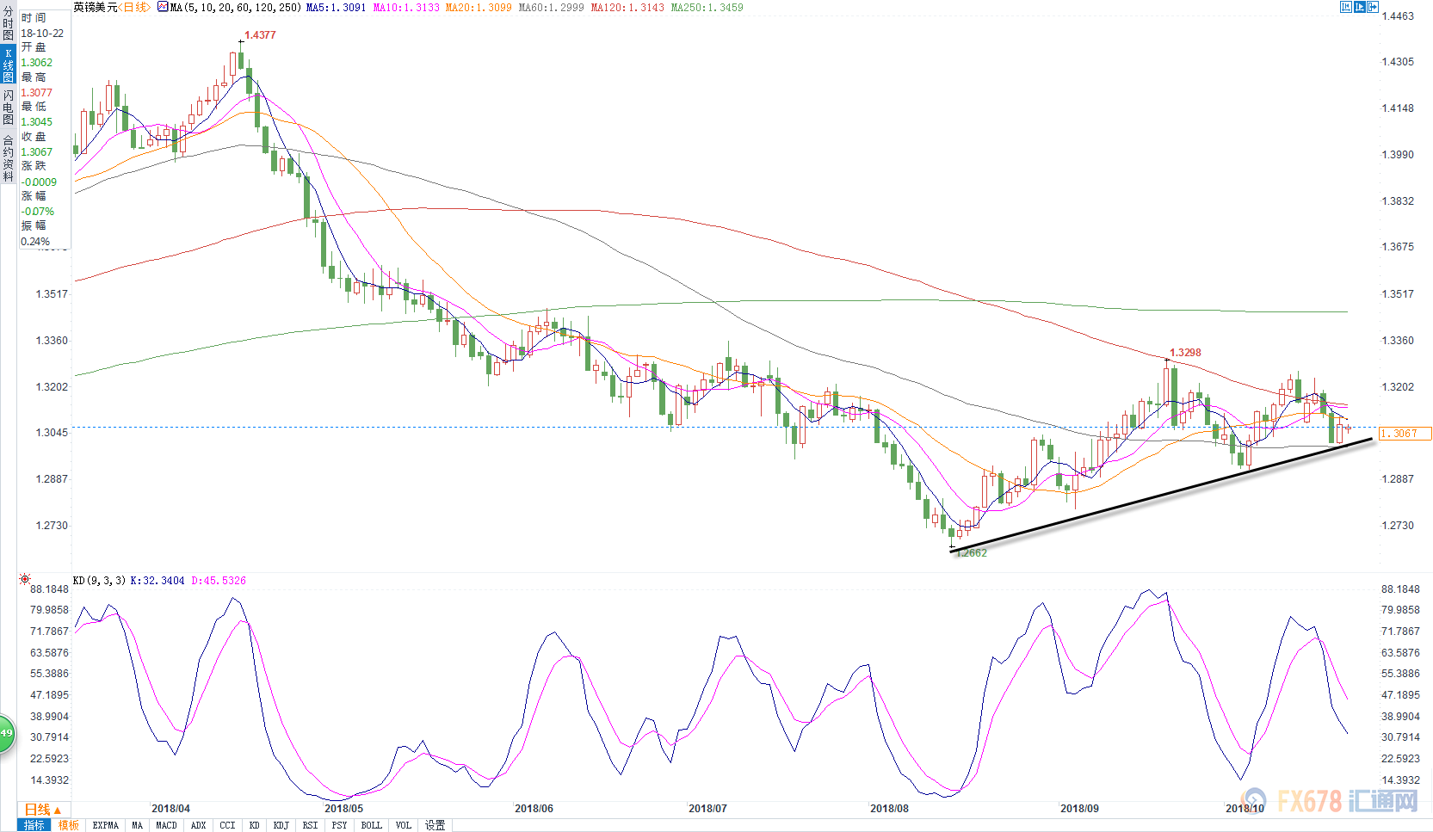Click the 1.4377 peak price marker
This screenshot has height=832, width=1433.
[x=260, y=35]
